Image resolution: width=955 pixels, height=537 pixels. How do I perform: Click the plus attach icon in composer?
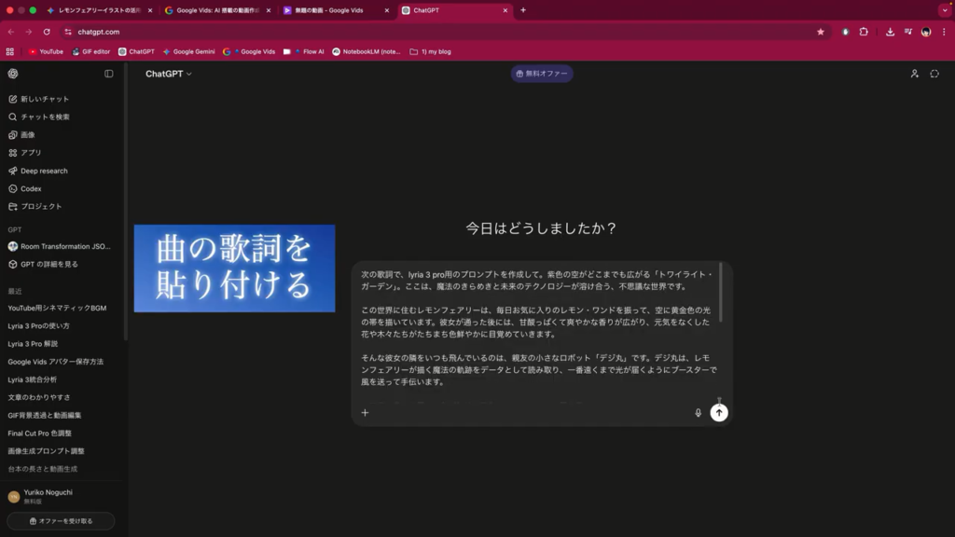coord(365,412)
